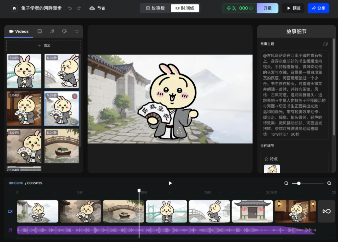Click the 分享 share button
The image size is (338, 242).
click(x=318, y=8)
